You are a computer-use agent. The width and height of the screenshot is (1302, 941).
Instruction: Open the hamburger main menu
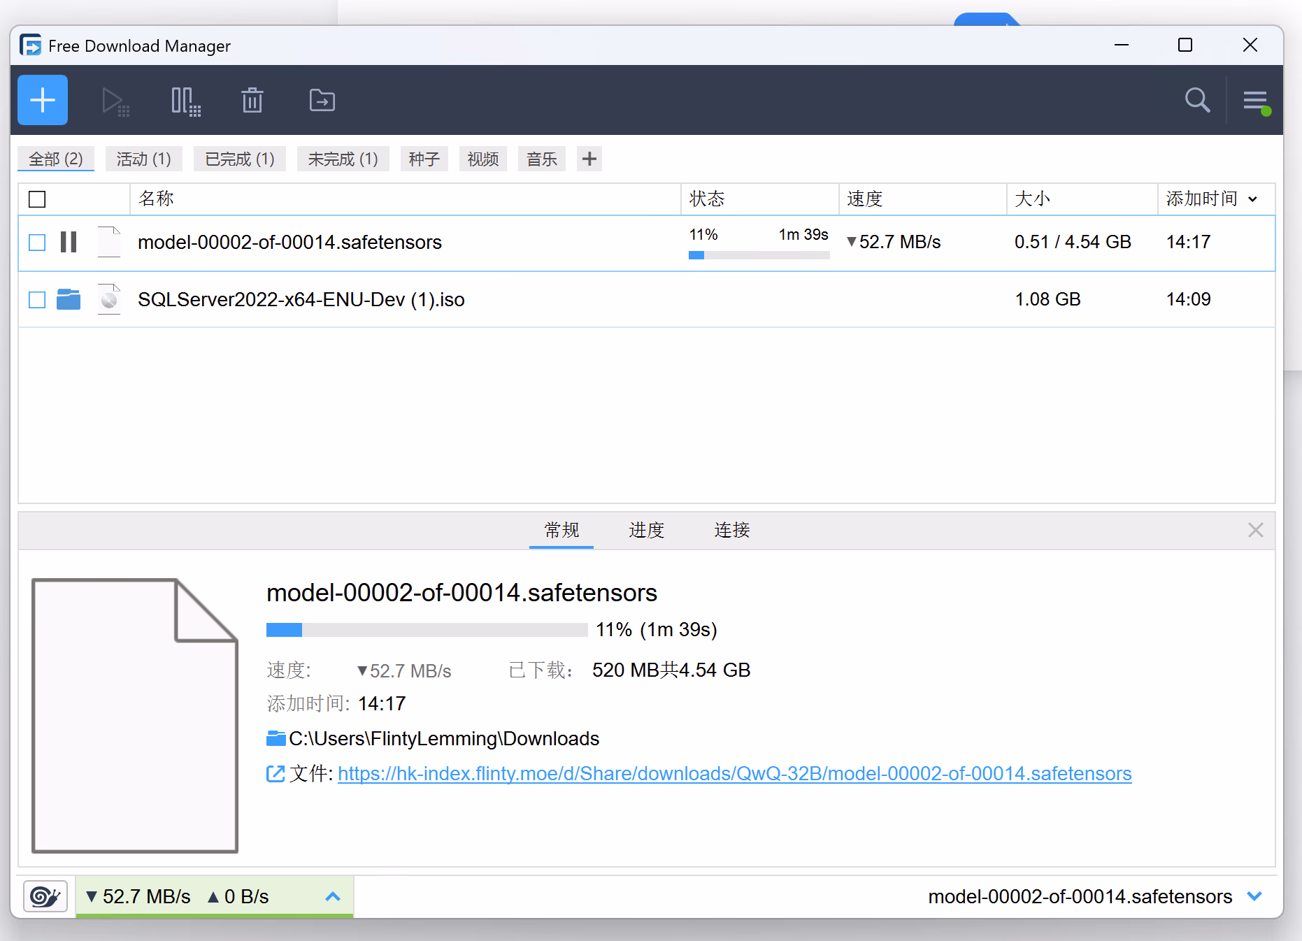click(x=1255, y=101)
